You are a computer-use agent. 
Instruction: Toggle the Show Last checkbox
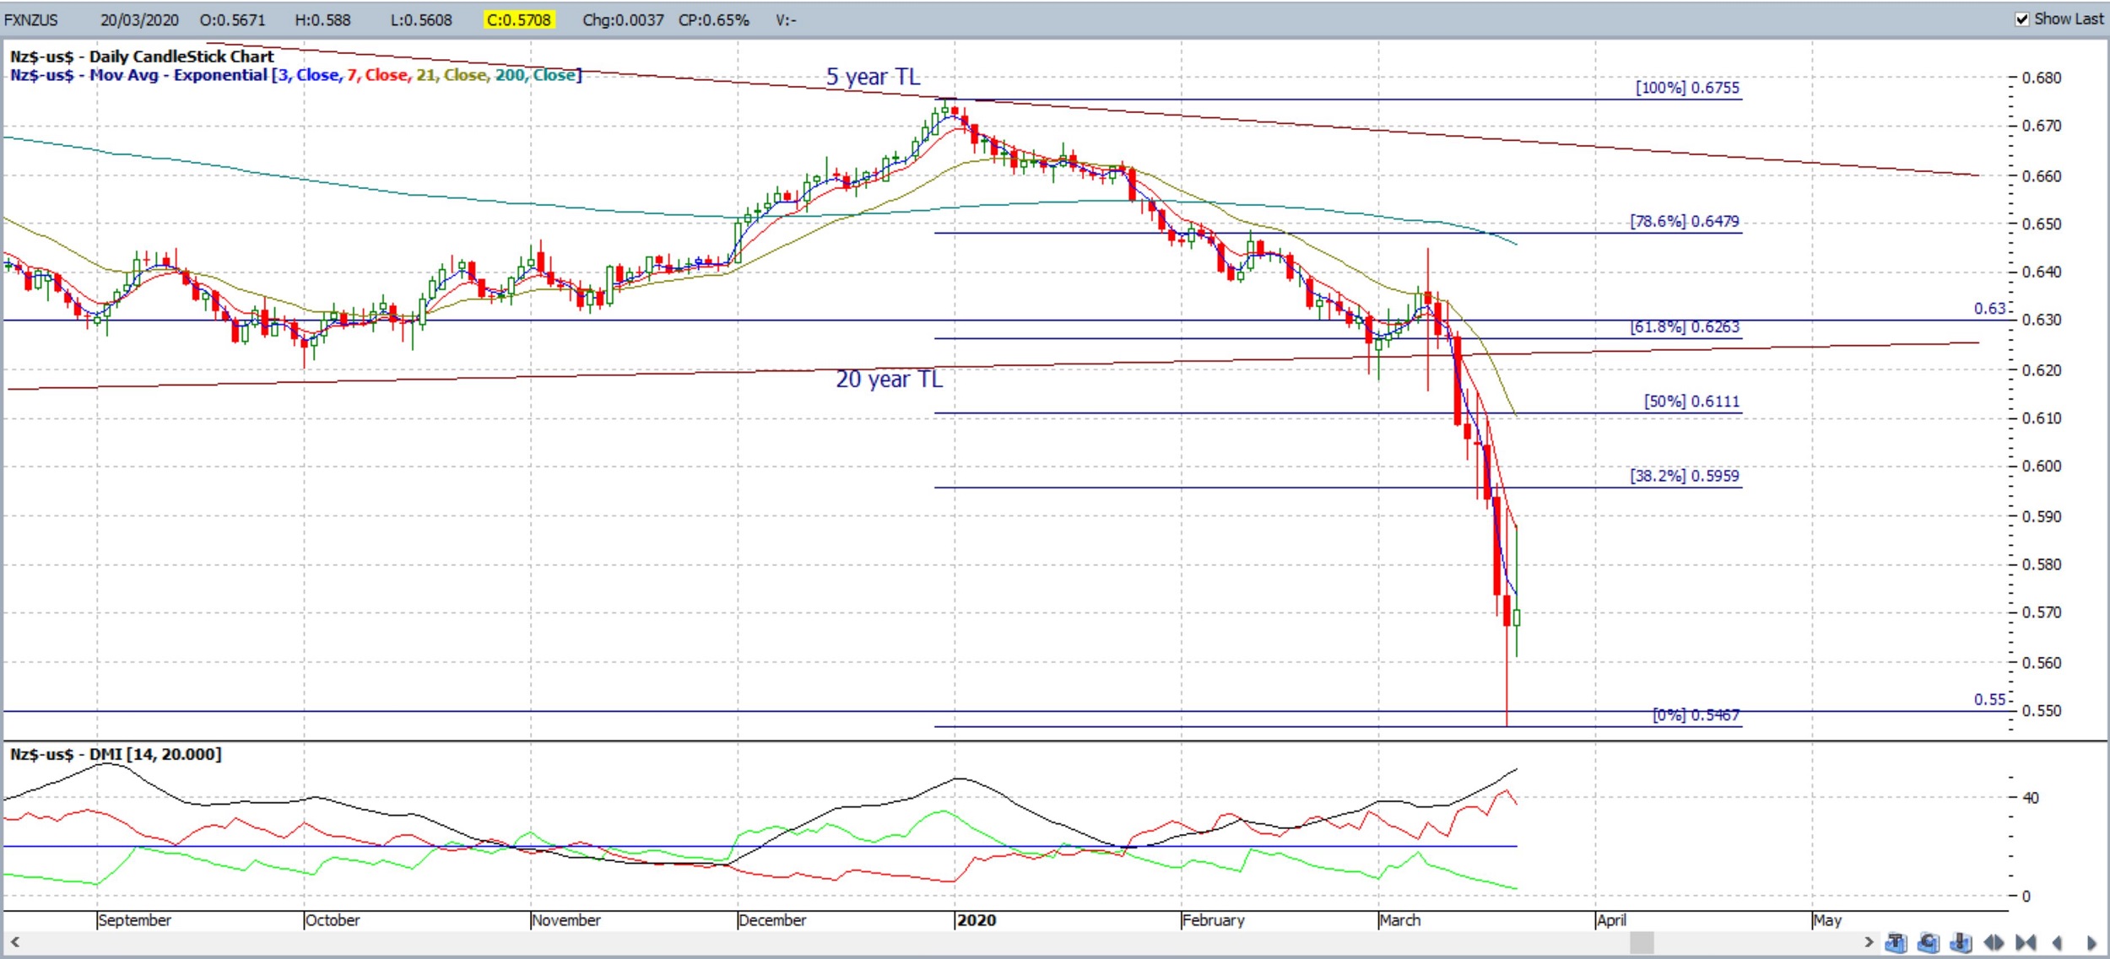point(2022,19)
